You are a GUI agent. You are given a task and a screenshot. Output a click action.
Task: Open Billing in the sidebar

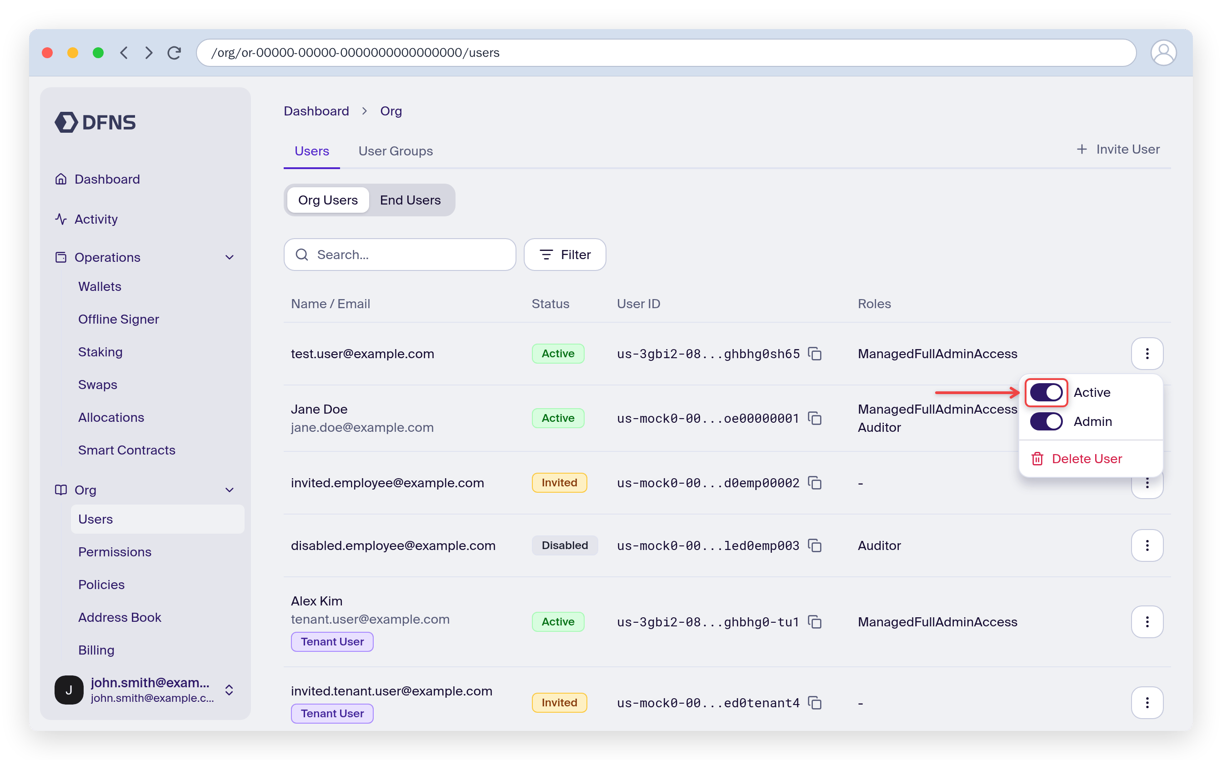pyautogui.click(x=96, y=650)
